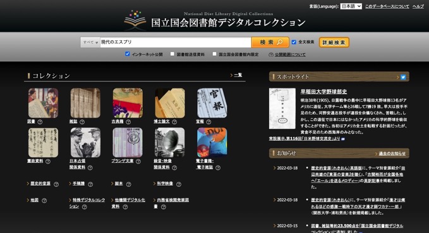Open the 2022-03-15 news about 23,500点 additions
The width and height of the screenshot is (429, 233).
[x=357, y=229]
